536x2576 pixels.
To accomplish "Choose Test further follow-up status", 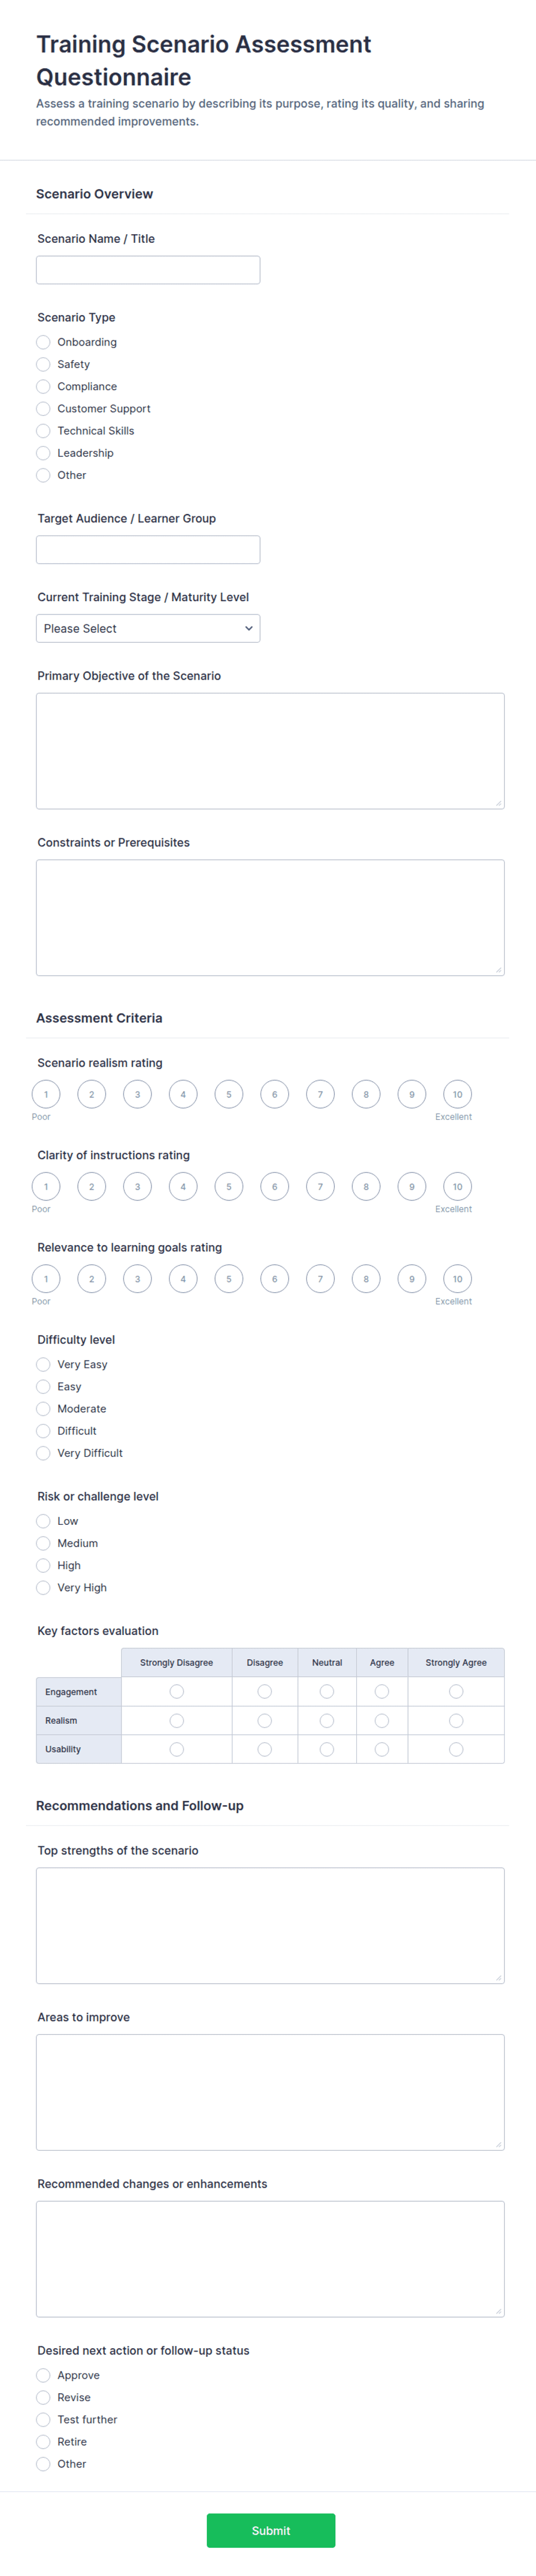I will (x=43, y=2419).
